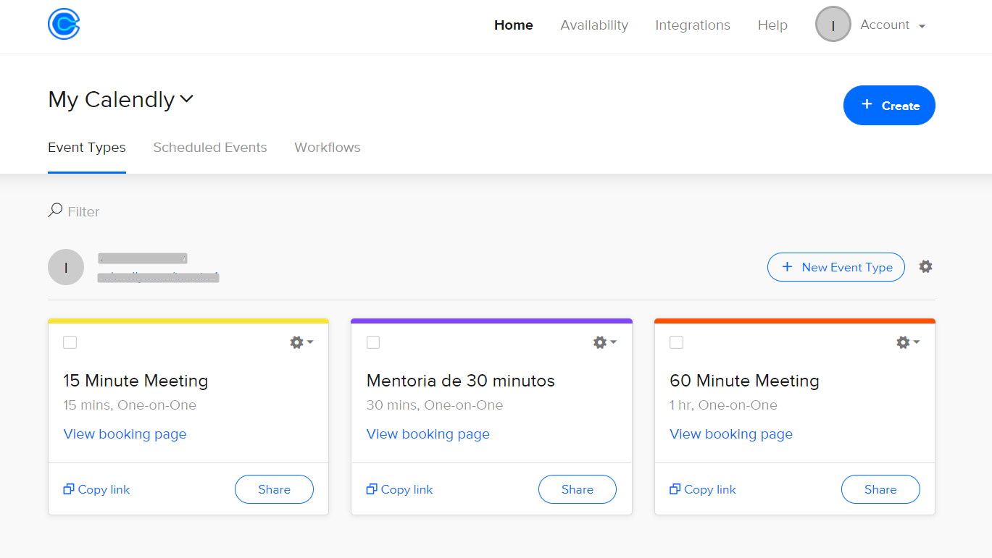This screenshot has width=992, height=558.
Task: Click the blurred user profile link
Action: pyautogui.click(x=159, y=277)
